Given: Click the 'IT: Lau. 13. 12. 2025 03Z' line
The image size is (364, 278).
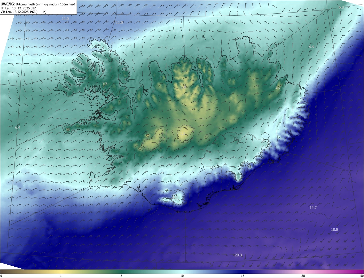Looking at the screenshot, I should tap(19, 8).
